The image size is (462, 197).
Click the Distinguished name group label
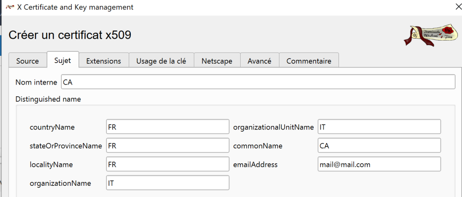click(48, 99)
